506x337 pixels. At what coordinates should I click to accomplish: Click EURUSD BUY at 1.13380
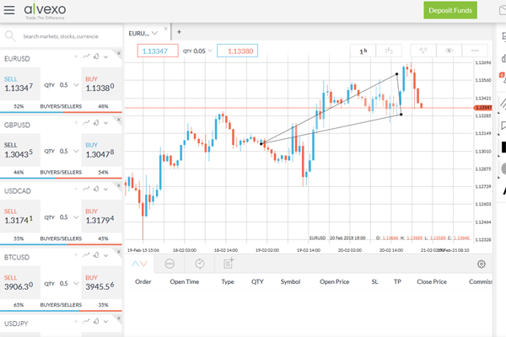101,84
